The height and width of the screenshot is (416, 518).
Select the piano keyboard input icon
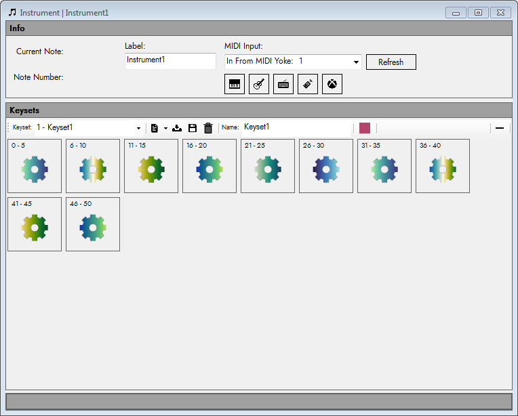point(234,84)
